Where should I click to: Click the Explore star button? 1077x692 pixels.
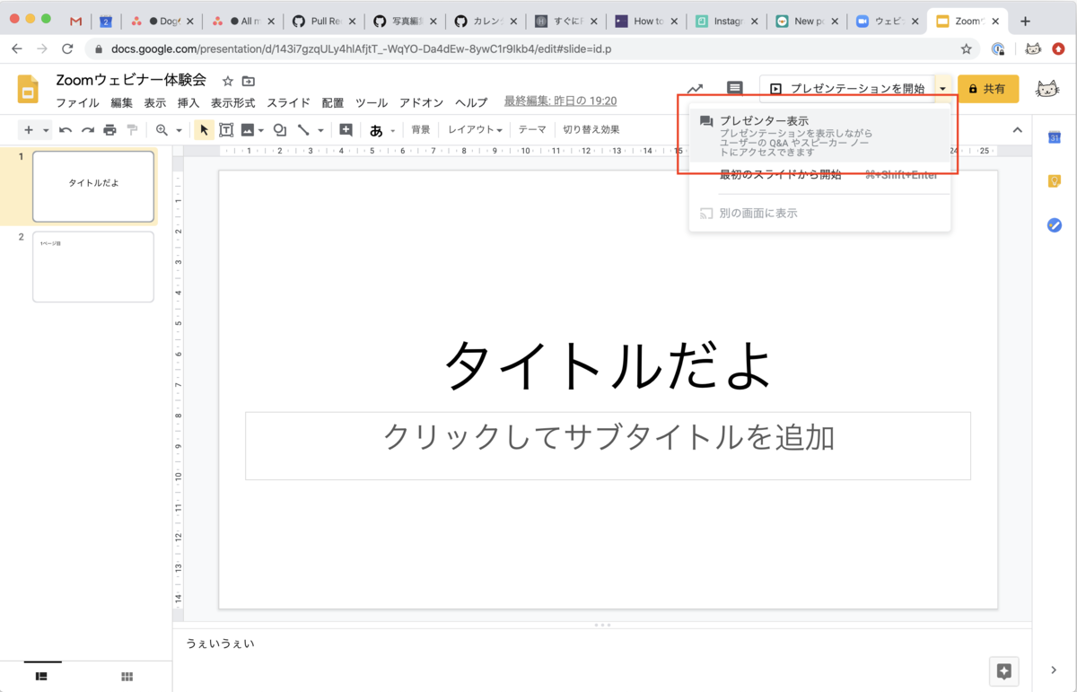tap(1004, 670)
